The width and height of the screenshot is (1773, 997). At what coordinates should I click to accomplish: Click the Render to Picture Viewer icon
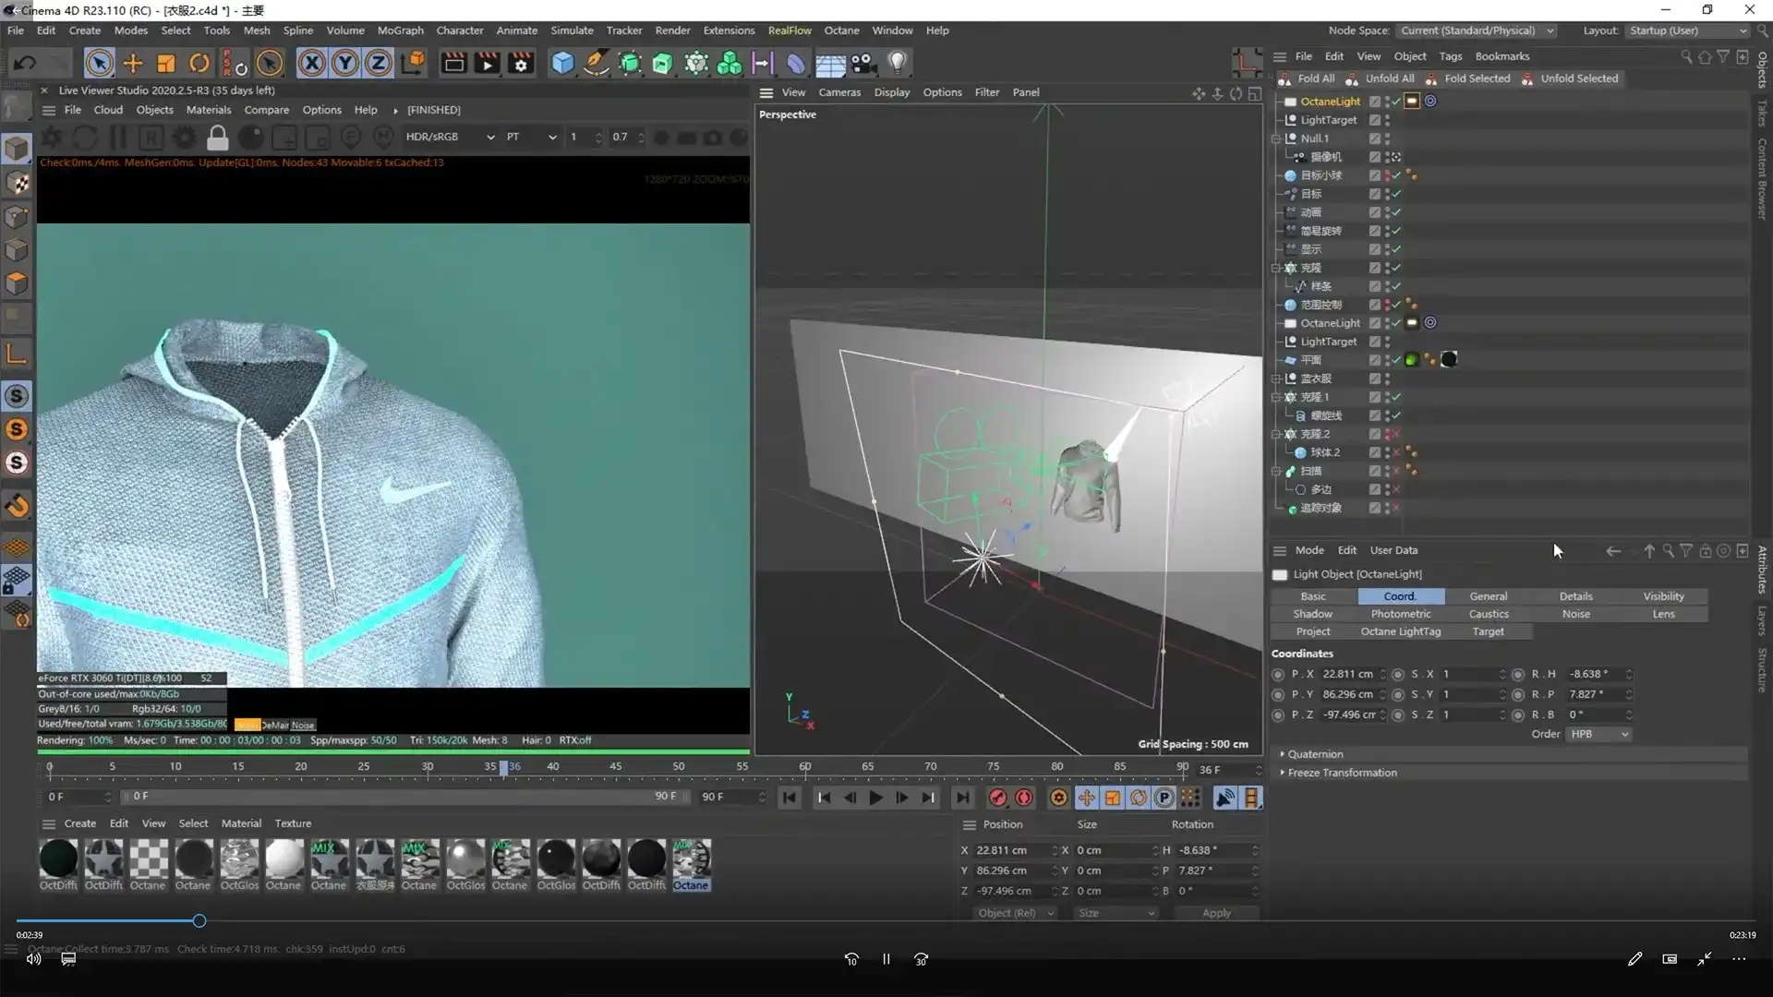point(487,63)
